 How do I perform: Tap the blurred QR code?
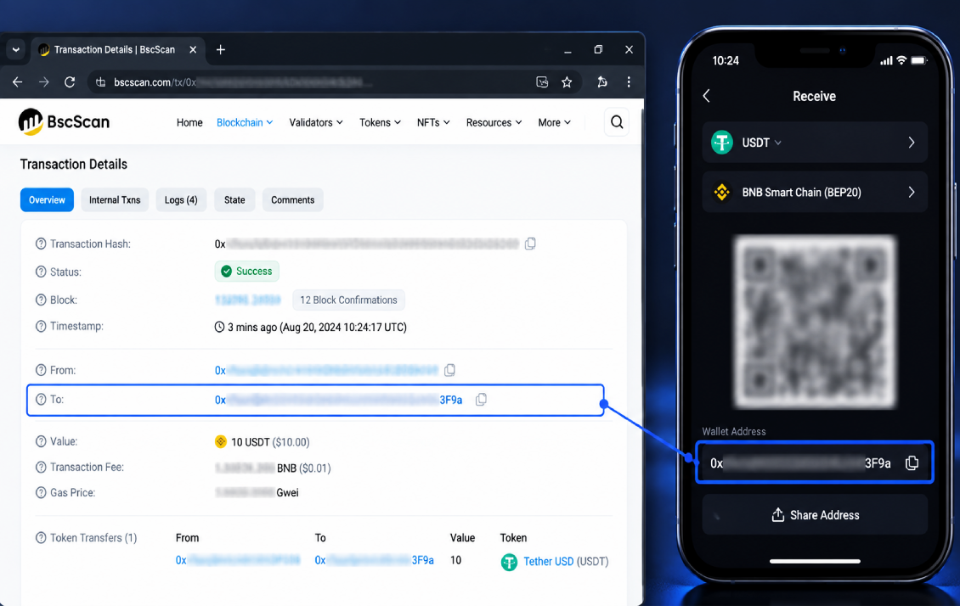click(x=814, y=322)
